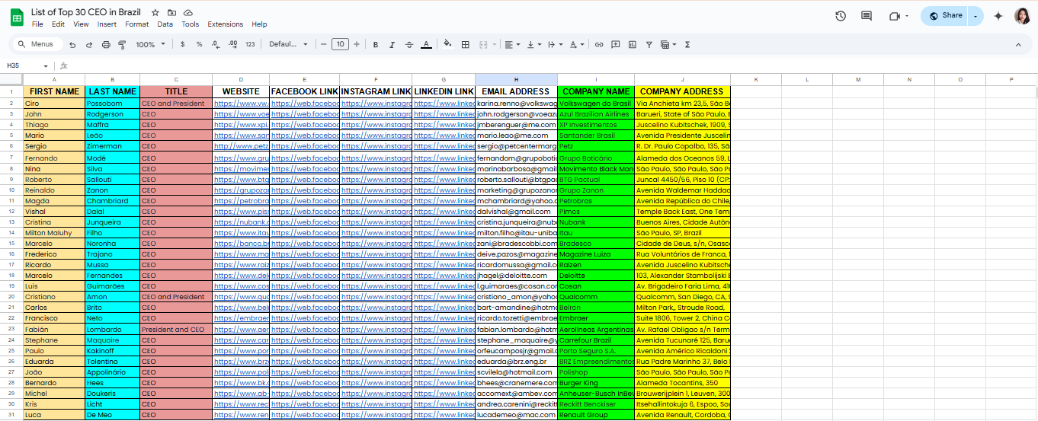Open the Borders tool

point(466,45)
